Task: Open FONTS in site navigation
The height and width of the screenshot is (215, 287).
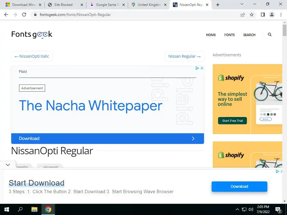Action: tap(230, 35)
